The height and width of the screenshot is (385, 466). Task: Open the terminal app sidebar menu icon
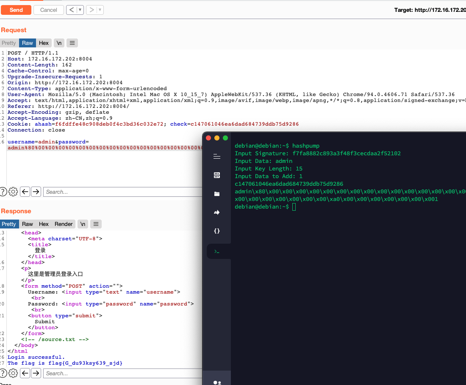pyautogui.click(x=217, y=157)
